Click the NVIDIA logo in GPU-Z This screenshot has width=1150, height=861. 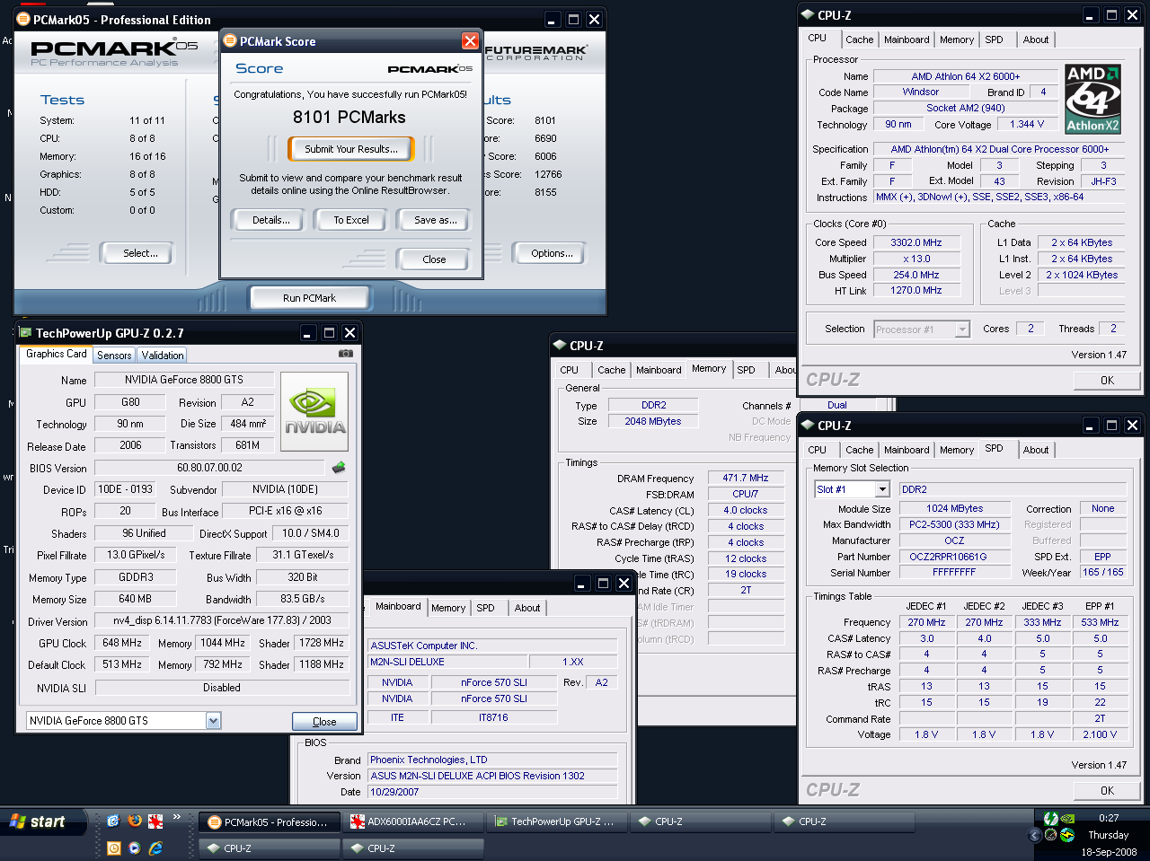click(x=314, y=411)
